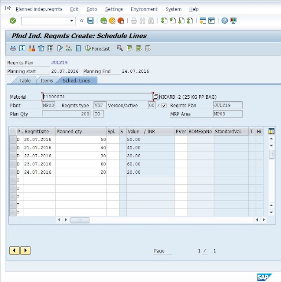Click the Customize Local Layout monitor icon
Screen dimensions: 281x282
[x=233, y=21]
